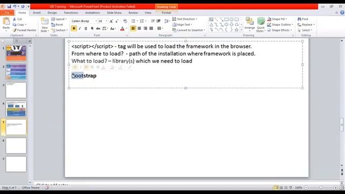Center the text
This screenshot has width=345, height=194.
(139, 29)
